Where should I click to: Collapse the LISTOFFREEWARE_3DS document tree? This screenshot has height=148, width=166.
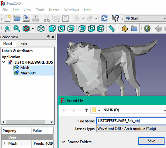pos(4,62)
